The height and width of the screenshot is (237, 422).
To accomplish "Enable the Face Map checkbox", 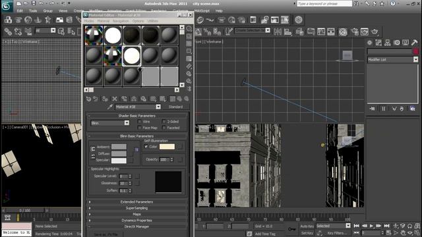I will pyautogui.click(x=139, y=128).
